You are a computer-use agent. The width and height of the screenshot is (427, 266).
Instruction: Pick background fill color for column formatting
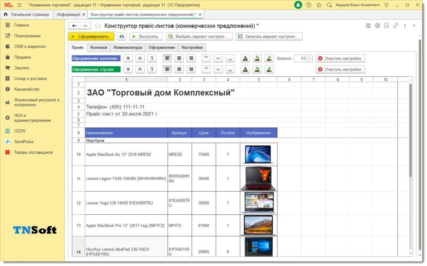click(x=257, y=58)
